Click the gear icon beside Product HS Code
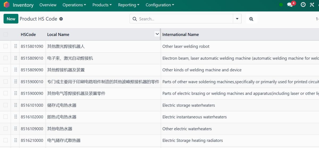319x148 pixels. (61, 19)
